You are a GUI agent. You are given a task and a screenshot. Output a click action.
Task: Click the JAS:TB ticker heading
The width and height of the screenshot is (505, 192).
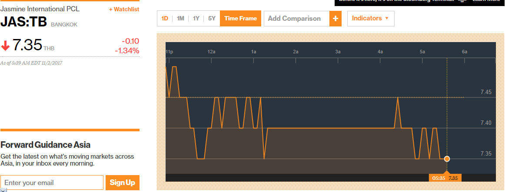(24, 22)
